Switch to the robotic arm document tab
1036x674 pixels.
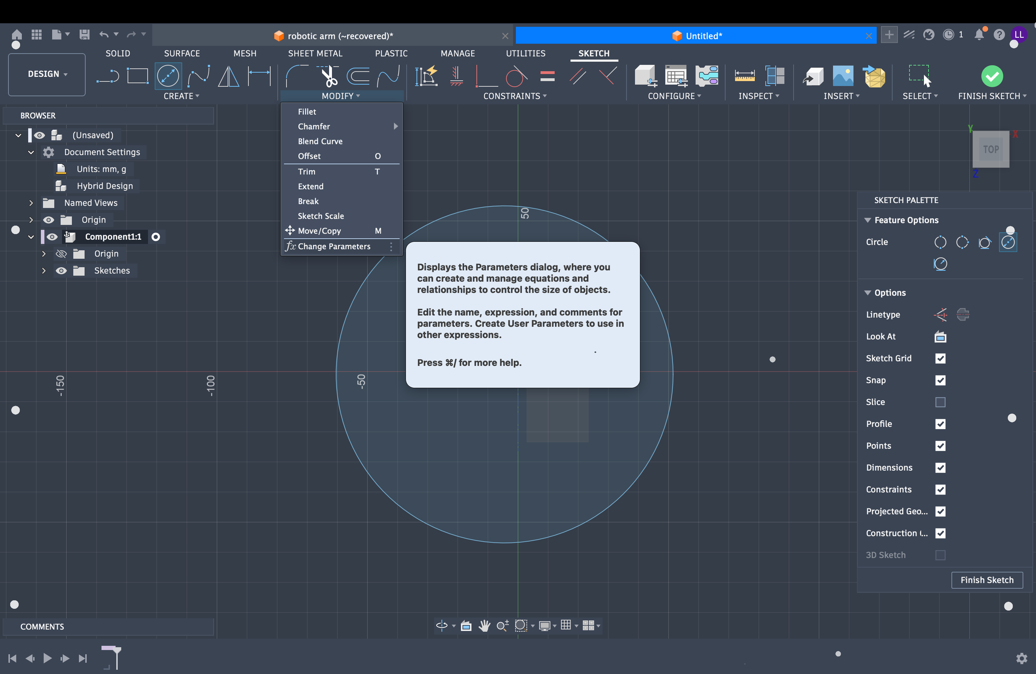point(333,36)
